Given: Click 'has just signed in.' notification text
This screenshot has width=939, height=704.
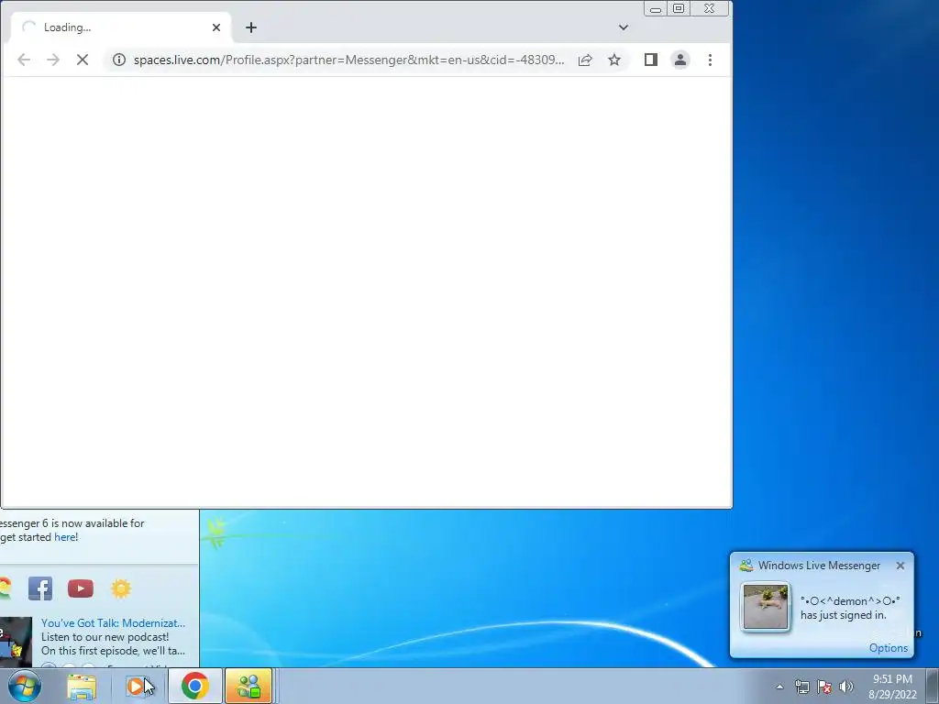Looking at the screenshot, I should pyautogui.click(x=844, y=615).
